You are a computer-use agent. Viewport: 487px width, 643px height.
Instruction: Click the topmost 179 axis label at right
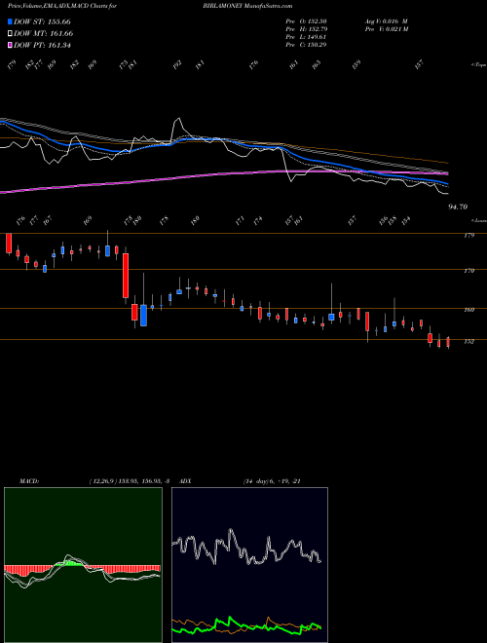click(468, 236)
